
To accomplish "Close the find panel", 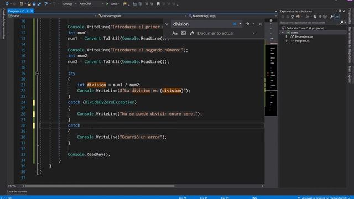I will pos(260,24).
